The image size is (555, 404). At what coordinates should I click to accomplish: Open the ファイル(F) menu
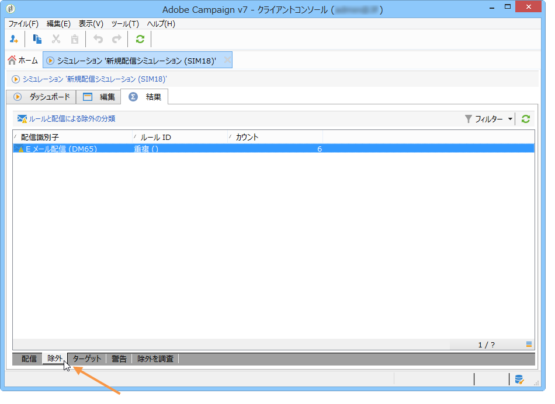point(23,24)
